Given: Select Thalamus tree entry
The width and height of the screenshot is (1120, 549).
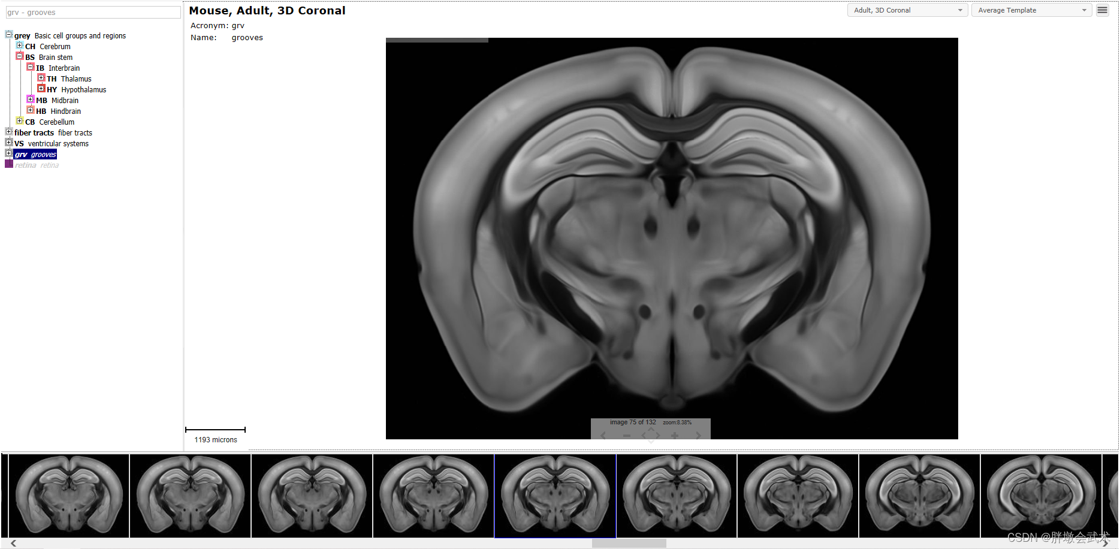Looking at the screenshot, I should (x=70, y=79).
